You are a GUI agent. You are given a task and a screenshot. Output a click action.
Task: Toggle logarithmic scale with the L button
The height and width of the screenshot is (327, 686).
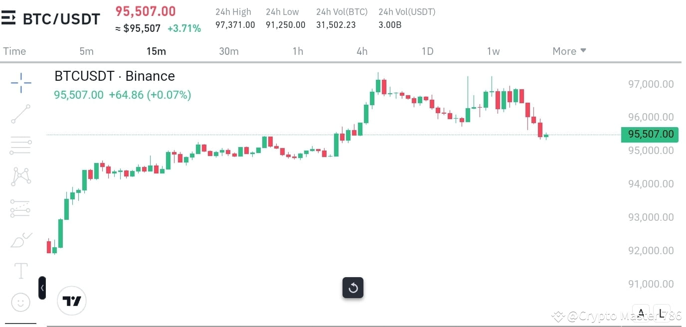662,313
